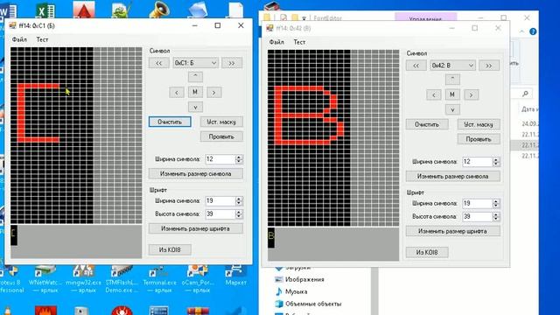Screen dimensions: 560x315
Task: Click Изменить размер символа in В window
Action: (453, 176)
